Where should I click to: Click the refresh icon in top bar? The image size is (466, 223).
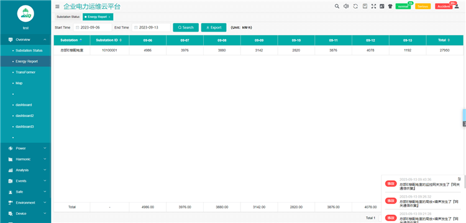click(355, 6)
